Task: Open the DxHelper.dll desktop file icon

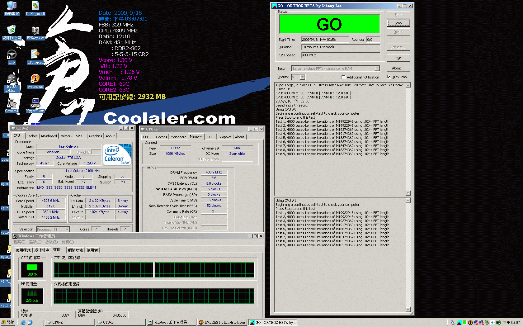Action: [35, 8]
